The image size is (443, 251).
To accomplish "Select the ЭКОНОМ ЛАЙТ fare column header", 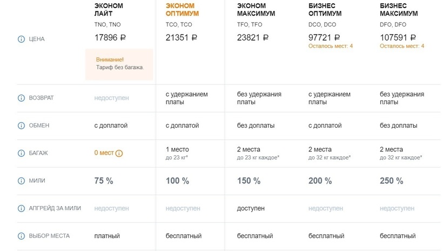I will pos(109,10).
